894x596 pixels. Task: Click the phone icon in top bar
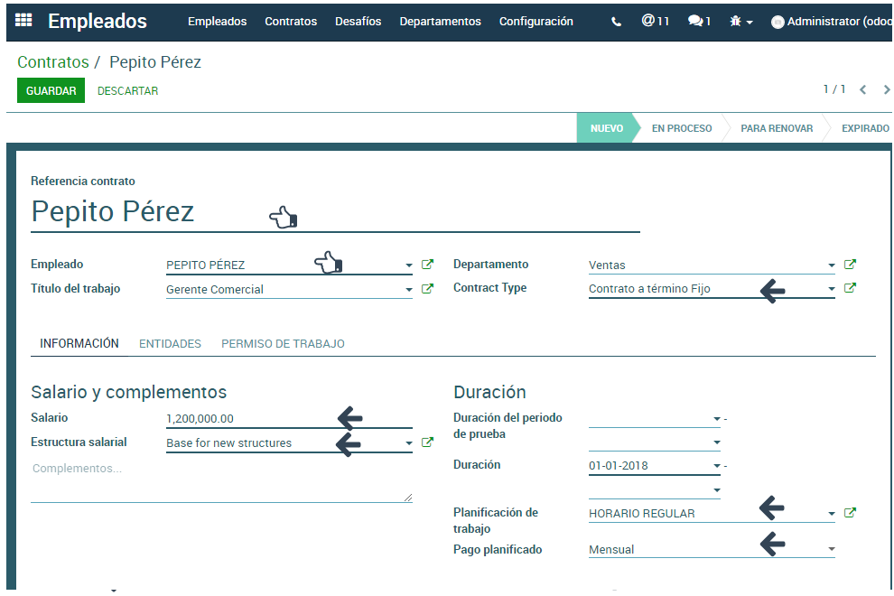(616, 22)
